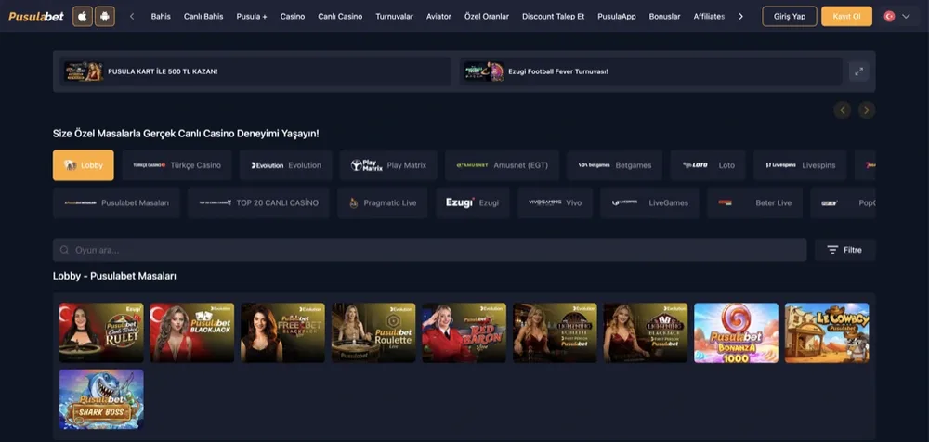Click the Giriş Yap login button
This screenshot has width=929, height=442.
click(x=789, y=16)
